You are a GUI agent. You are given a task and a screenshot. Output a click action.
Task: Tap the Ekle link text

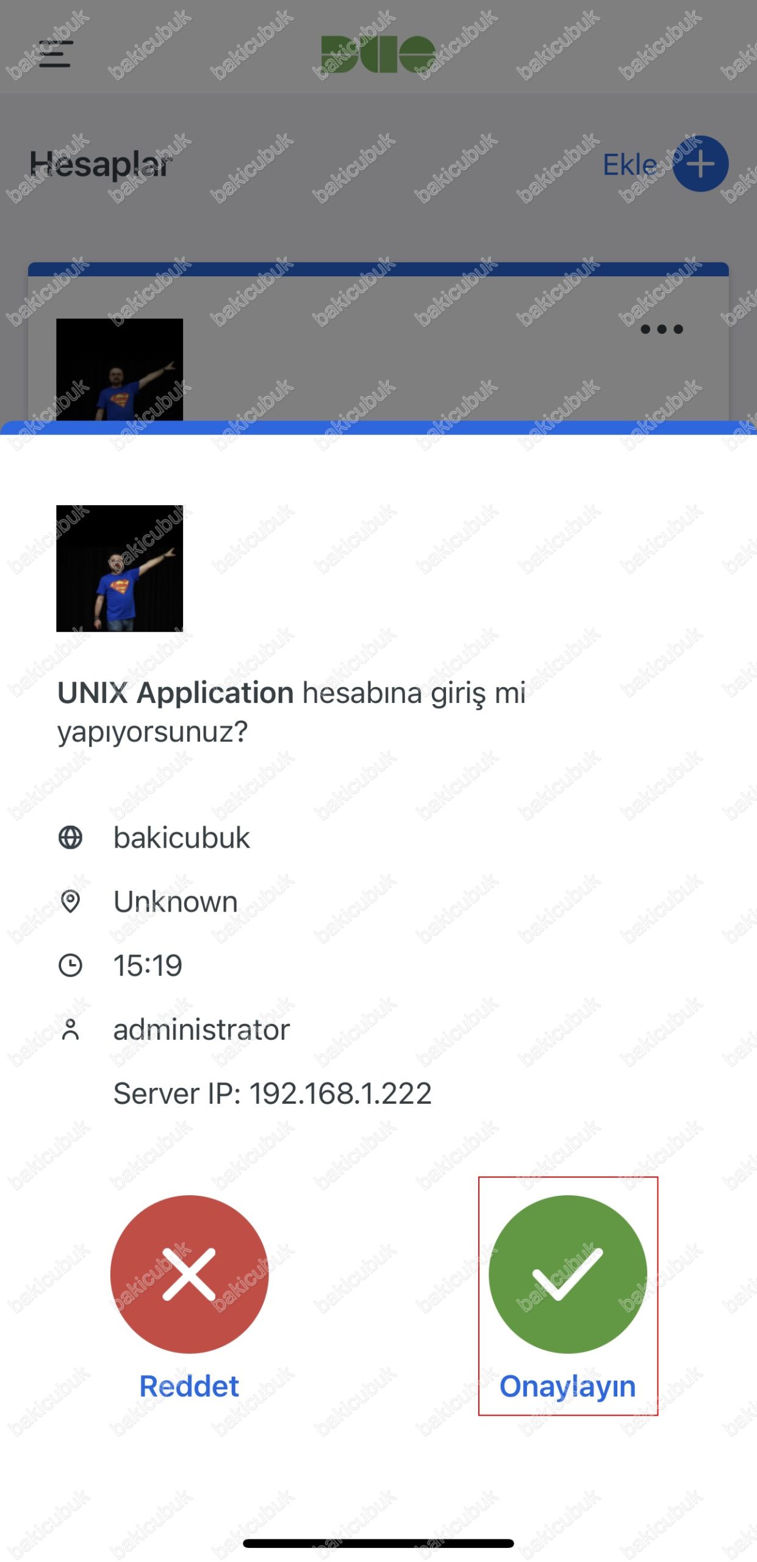coord(630,164)
